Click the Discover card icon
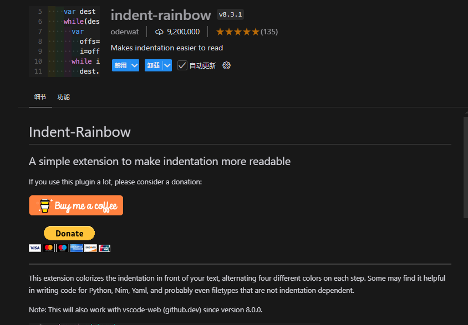 pyautogui.click(x=90, y=248)
